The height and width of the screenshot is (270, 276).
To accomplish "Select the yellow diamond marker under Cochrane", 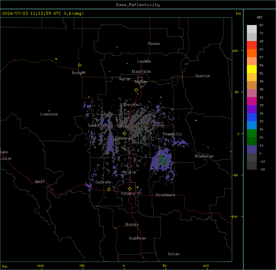I will point(109,189).
